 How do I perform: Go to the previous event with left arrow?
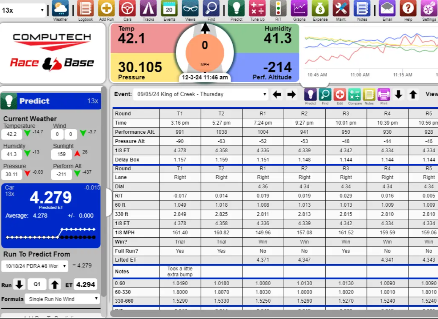(277, 94)
